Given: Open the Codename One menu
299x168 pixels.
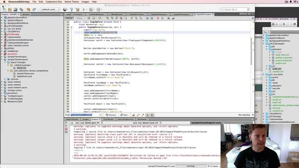Looking at the screenshot, I should click(54, 2).
